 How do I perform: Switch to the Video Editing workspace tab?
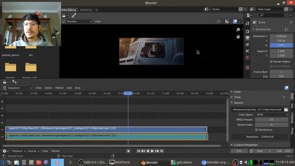(x=69, y=10)
